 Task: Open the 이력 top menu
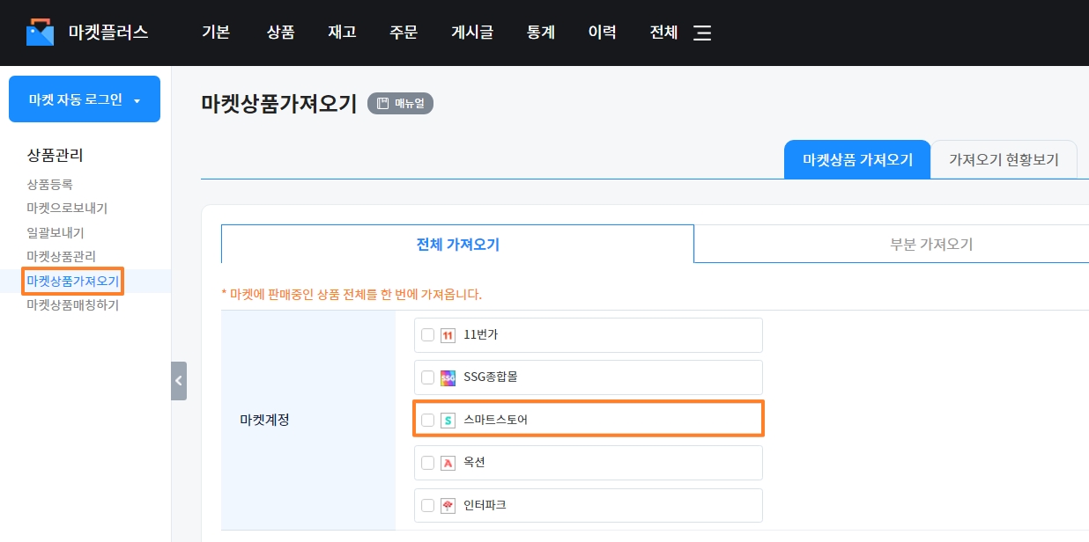(603, 33)
